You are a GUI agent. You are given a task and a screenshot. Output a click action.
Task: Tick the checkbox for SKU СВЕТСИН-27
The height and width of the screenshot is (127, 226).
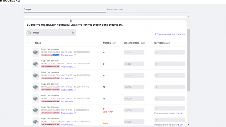27,76
